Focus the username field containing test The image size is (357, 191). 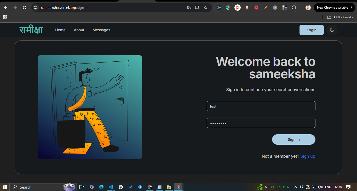(261, 106)
